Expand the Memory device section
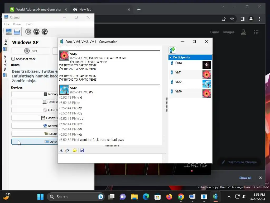 (x=35, y=94)
